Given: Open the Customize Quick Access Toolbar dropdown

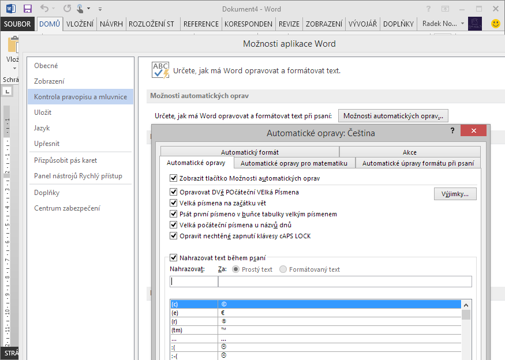Looking at the screenshot, I should point(100,9).
